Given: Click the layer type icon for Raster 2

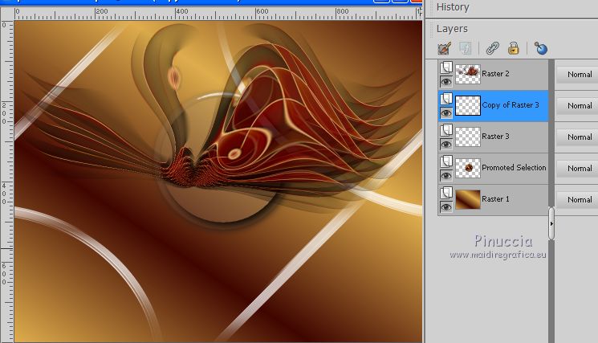Looking at the screenshot, I should [445, 68].
